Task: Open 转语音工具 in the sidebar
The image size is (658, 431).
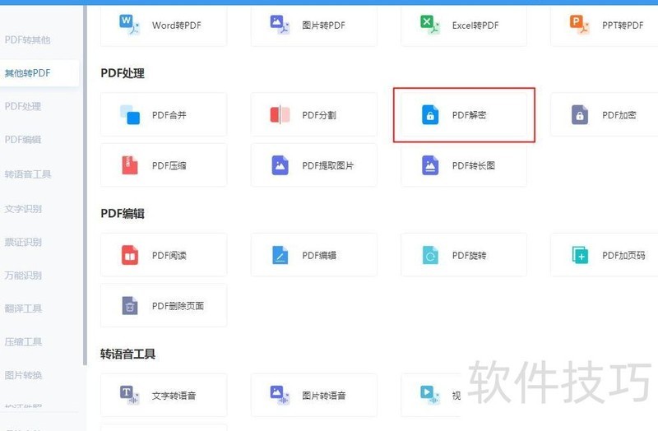Action: [28, 174]
